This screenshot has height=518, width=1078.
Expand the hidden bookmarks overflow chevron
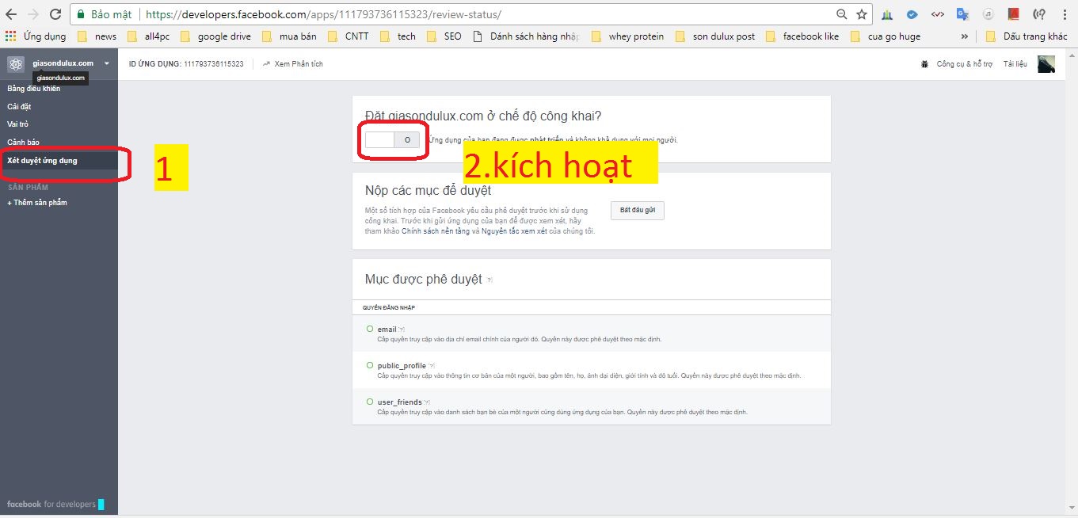(x=964, y=36)
